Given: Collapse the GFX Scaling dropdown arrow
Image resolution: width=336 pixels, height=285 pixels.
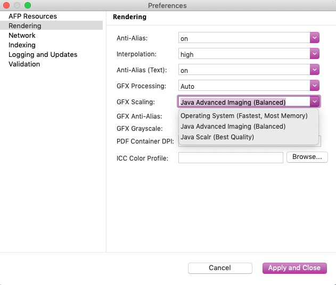Looking at the screenshot, I should [x=314, y=102].
